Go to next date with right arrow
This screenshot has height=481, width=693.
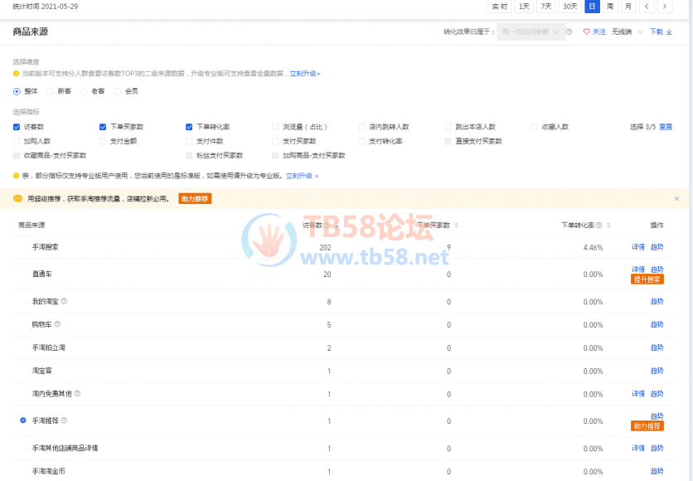tap(664, 7)
